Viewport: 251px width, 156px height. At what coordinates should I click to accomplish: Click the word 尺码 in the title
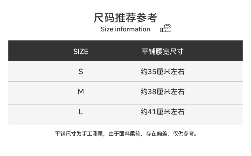coord(104,18)
